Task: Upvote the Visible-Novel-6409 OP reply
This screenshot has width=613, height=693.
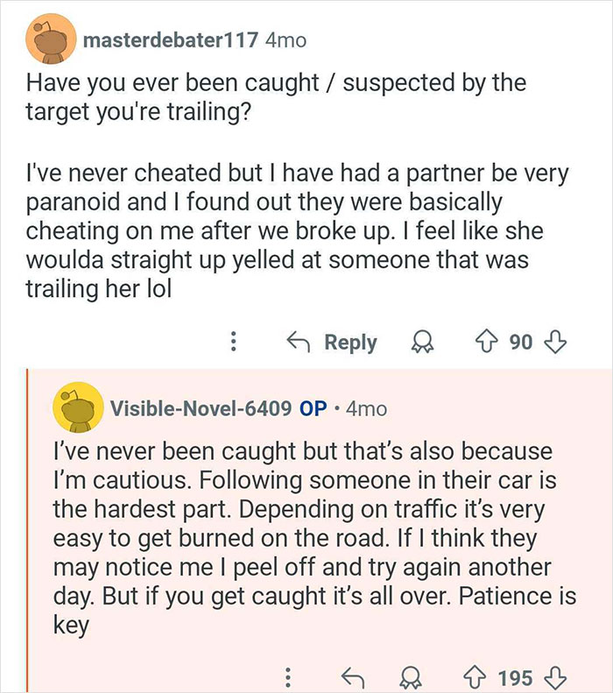Action: 476,677
